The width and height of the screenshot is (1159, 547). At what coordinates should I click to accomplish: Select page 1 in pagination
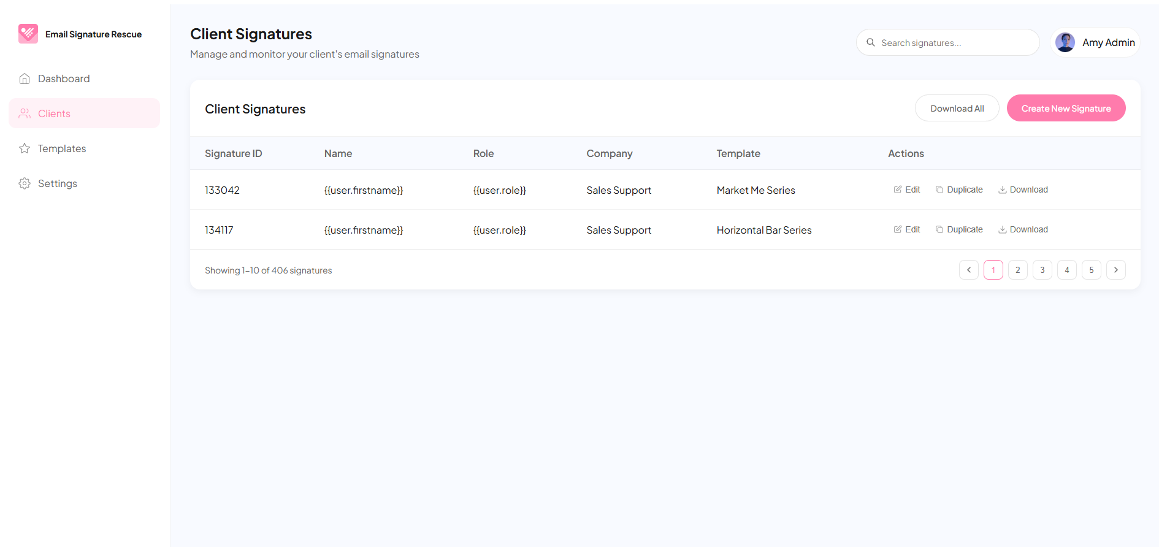point(993,270)
